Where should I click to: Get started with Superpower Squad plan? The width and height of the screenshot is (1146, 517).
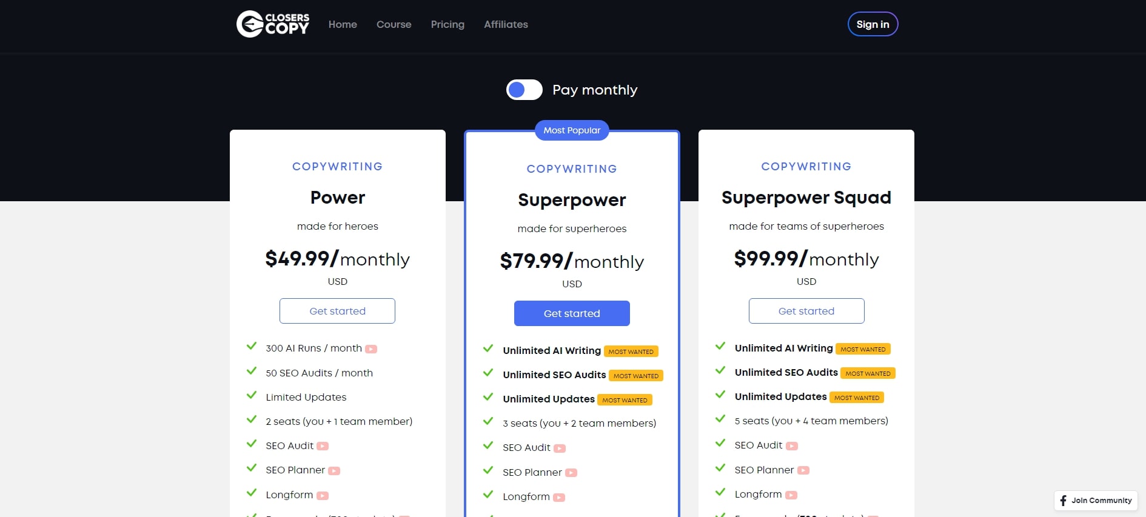point(806,311)
